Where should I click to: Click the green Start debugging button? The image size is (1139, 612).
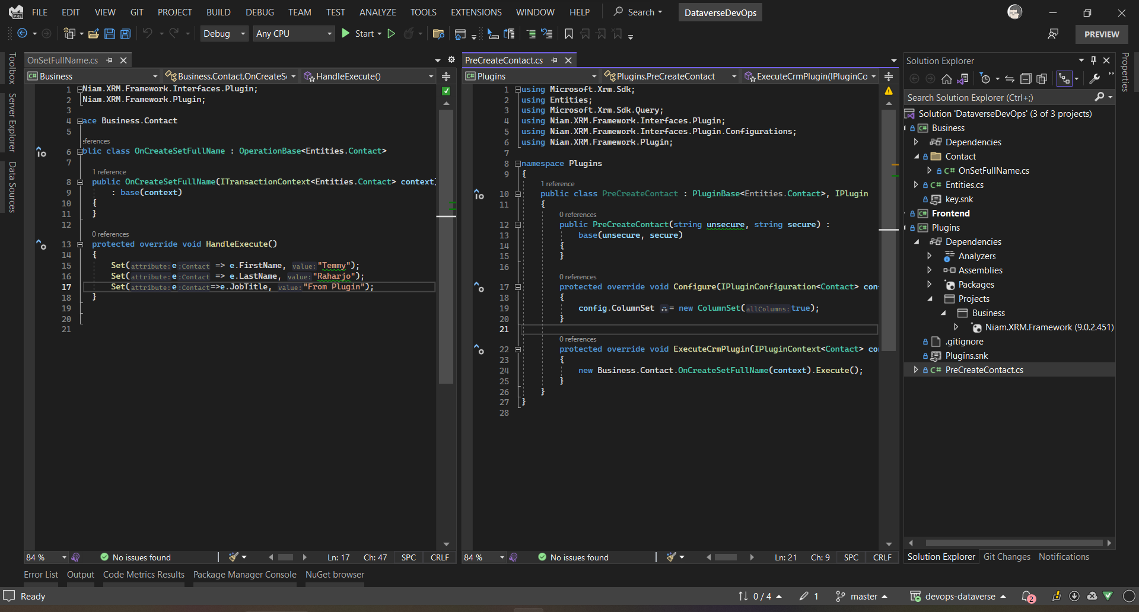tap(361, 34)
